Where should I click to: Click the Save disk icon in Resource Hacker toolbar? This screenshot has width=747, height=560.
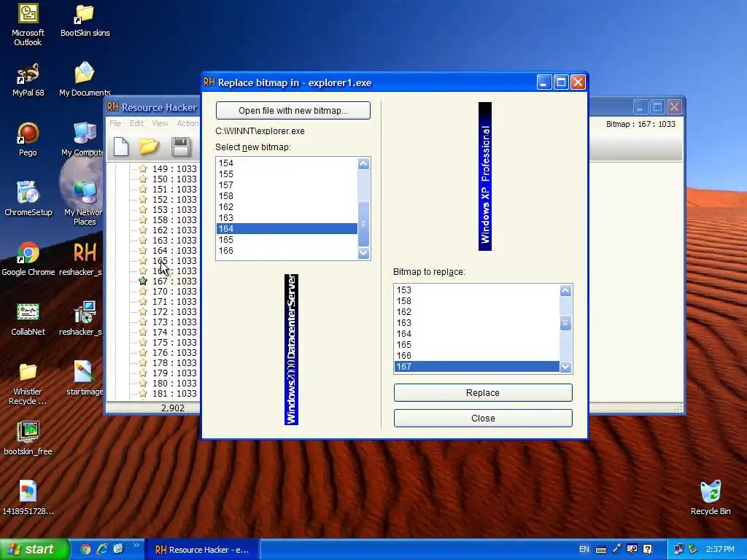tap(181, 146)
